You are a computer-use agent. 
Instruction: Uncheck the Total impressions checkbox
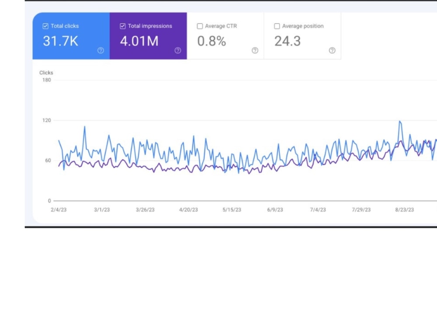pyautogui.click(x=123, y=26)
